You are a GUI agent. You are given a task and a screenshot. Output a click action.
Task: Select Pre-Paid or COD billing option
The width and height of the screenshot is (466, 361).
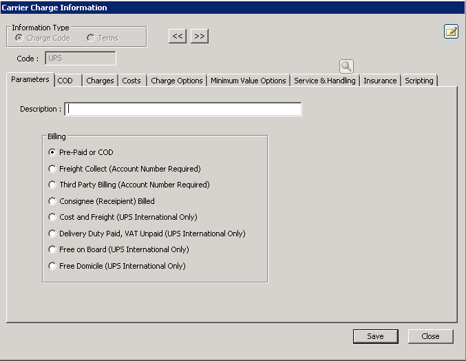(x=53, y=152)
